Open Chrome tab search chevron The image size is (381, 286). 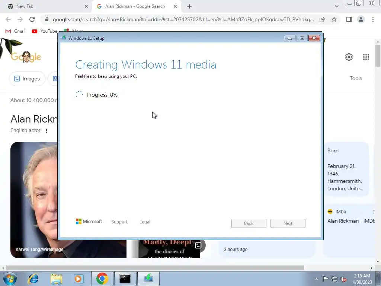tap(336, 6)
